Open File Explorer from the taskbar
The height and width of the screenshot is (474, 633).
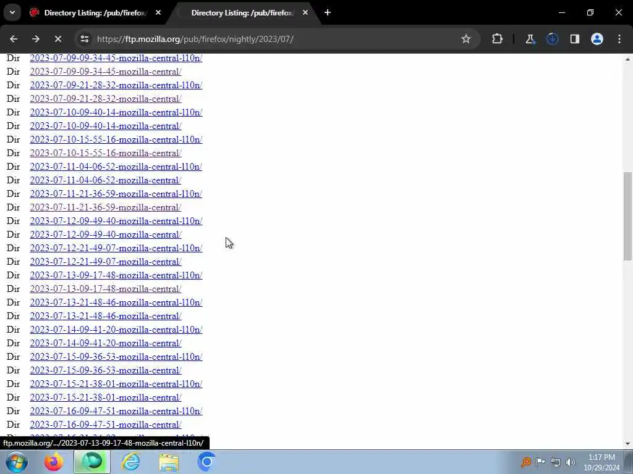pos(169,462)
